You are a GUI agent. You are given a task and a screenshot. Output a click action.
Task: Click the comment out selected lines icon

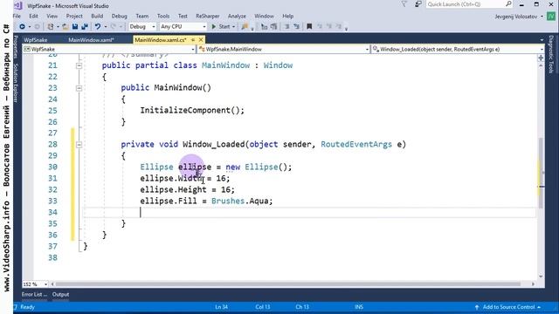tap(286, 27)
